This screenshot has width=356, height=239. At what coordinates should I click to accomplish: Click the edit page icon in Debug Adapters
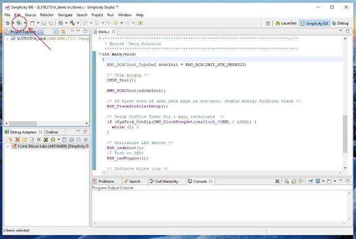pyautogui.click(x=31, y=140)
